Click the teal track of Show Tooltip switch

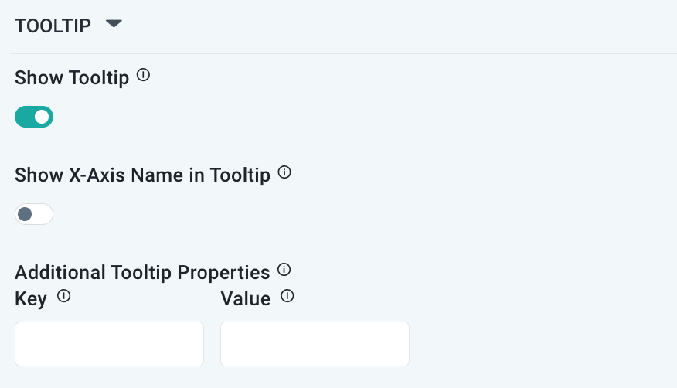pyautogui.click(x=24, y=117)
